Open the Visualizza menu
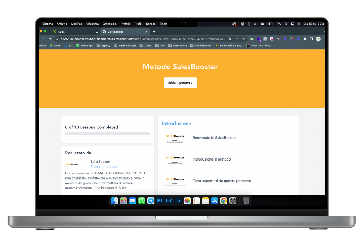 (92, 24)
